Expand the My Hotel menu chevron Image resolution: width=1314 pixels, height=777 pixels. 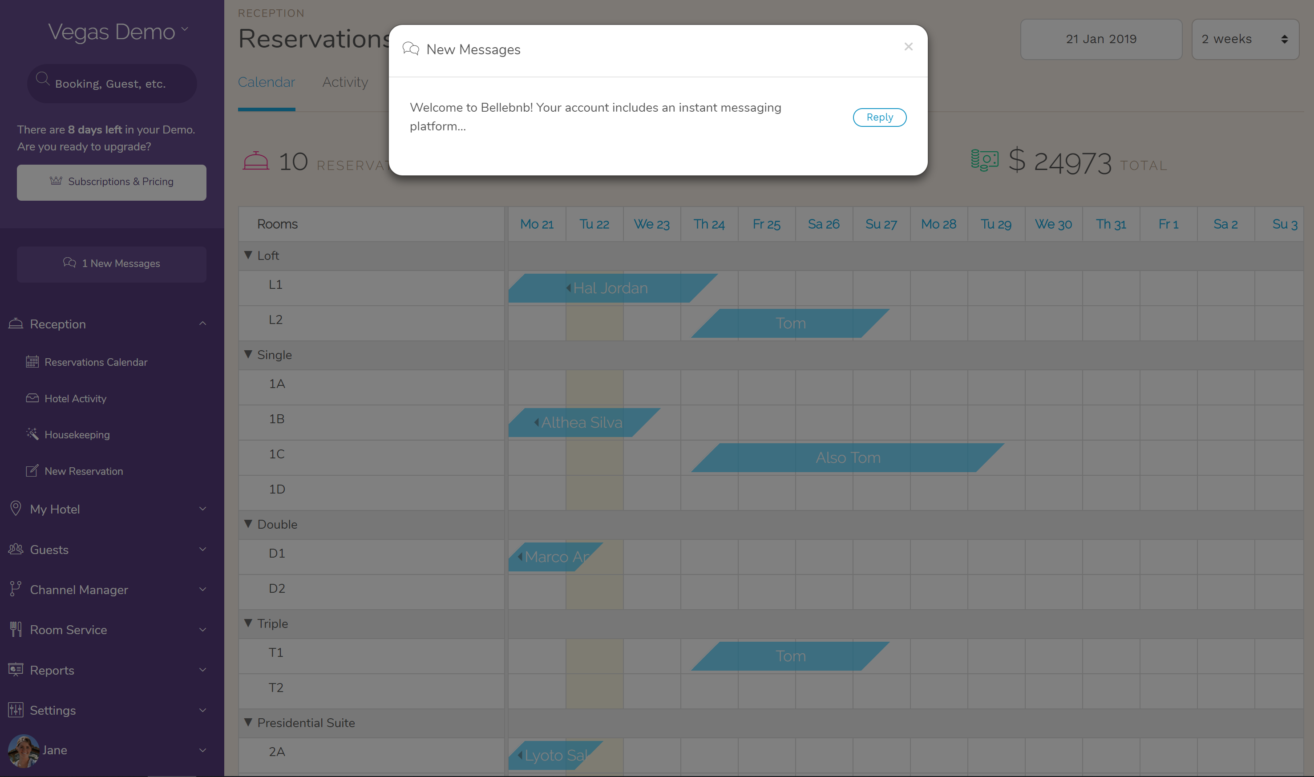(202, 508)
